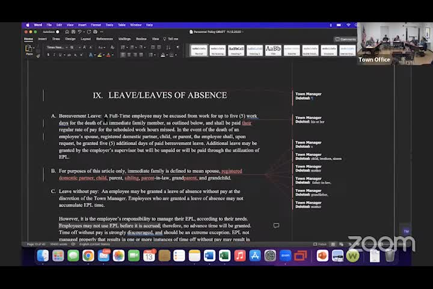This screenshot has height=289, width=433.
Task: Toggle bold formatting in the ribbon
Action: [x=48, y=55]
